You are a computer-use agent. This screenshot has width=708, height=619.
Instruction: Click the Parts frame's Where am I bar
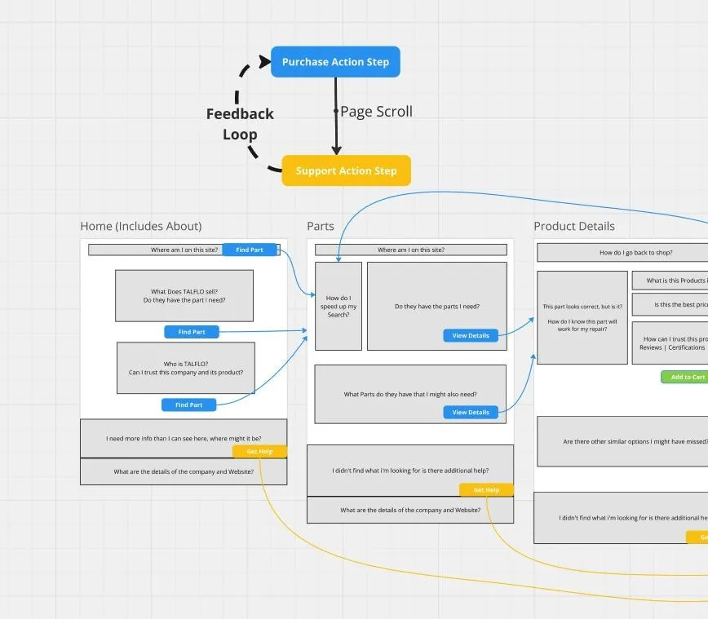[411, 250]
